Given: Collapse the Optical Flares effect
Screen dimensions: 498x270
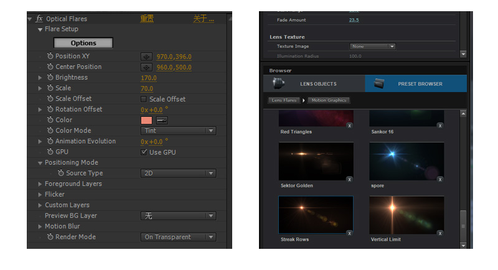Looking at the screenshot, I should pyautogui.click(x=29, y=19).
